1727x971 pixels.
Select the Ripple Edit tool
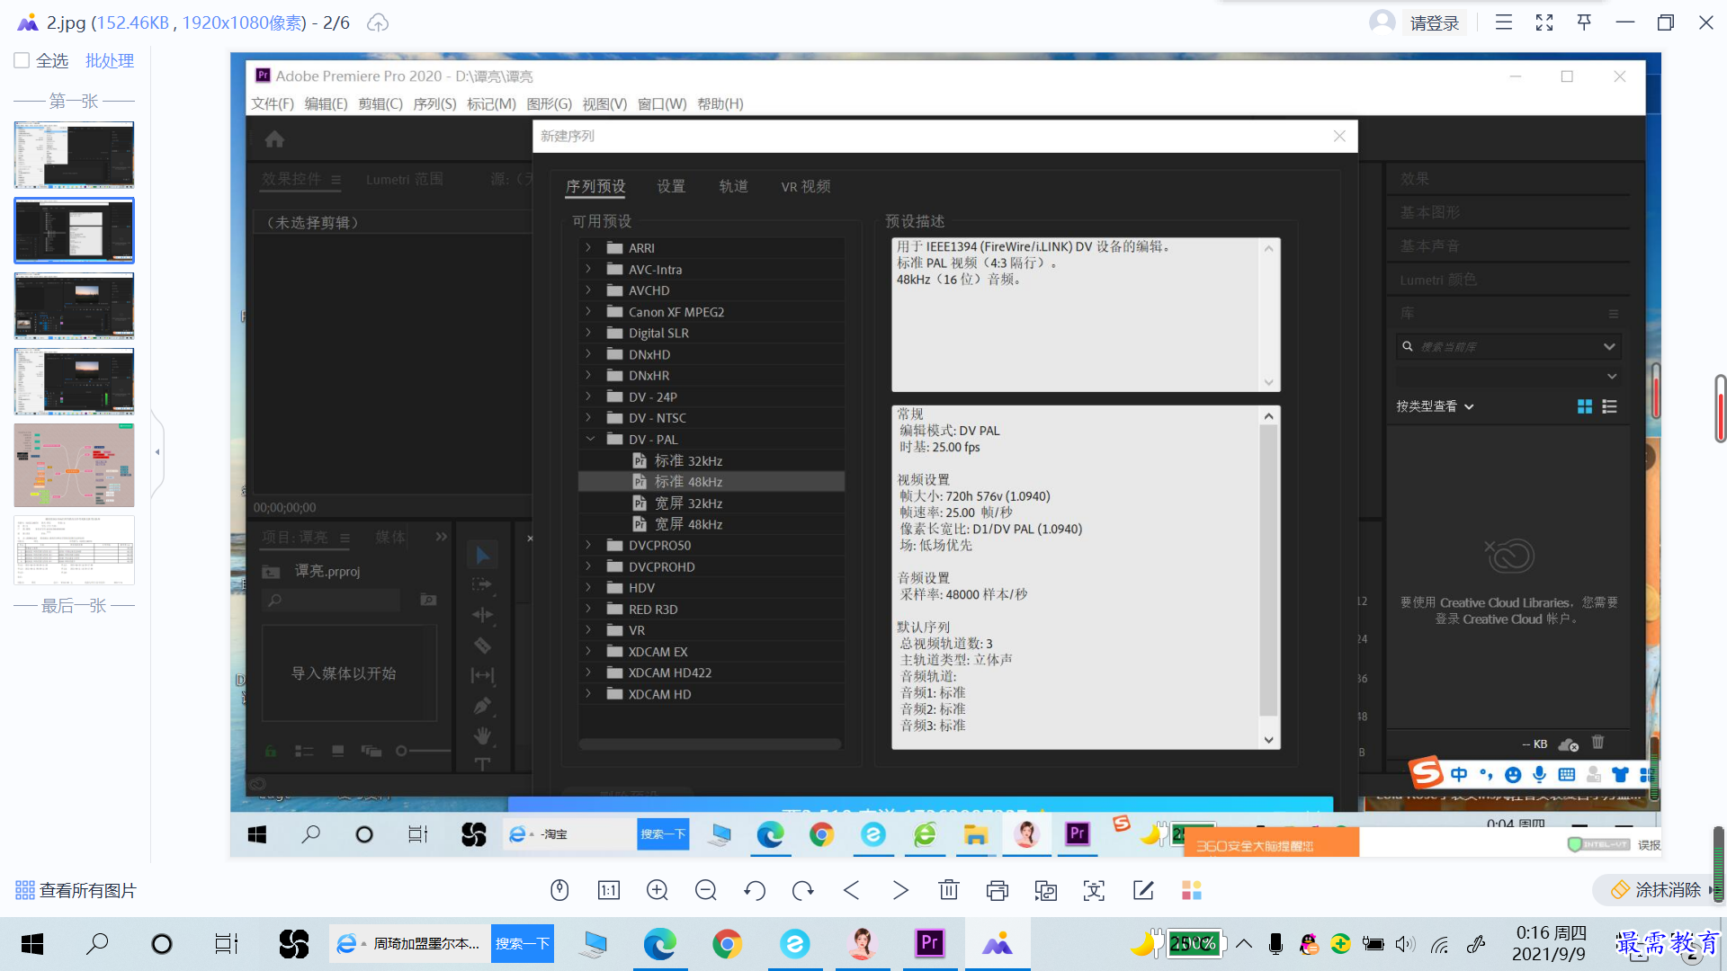point(482,615)
